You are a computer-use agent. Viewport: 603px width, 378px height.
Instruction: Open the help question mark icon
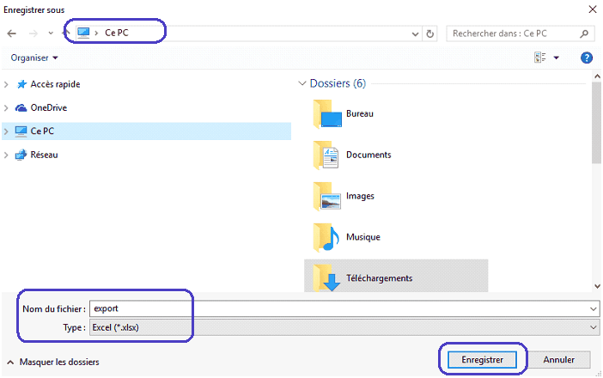click(587, 58)
